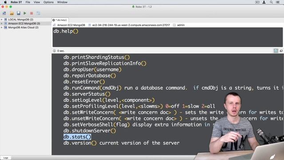Expand the Amazon EC2 MongoDB connection
Viewport: 284px width, 160px height.
[x=2, y=24]
